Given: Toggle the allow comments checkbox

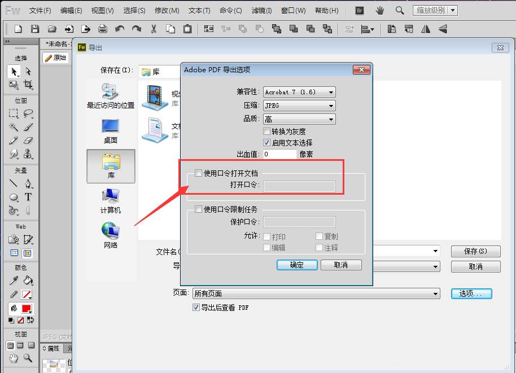Looking at the screenshot, I should pos(319,247).
